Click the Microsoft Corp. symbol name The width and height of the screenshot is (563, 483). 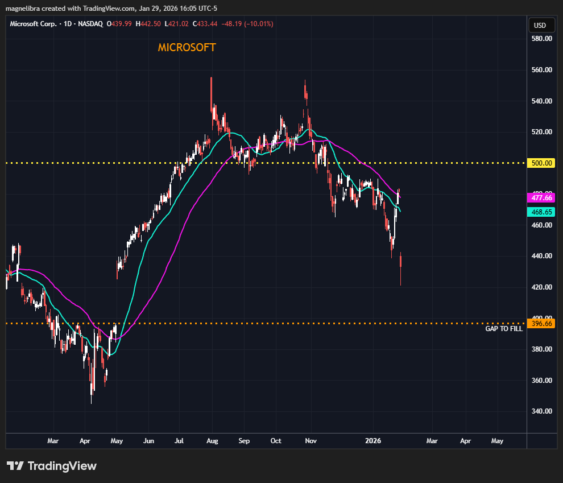pyautogui.click(x=33, y=24)
